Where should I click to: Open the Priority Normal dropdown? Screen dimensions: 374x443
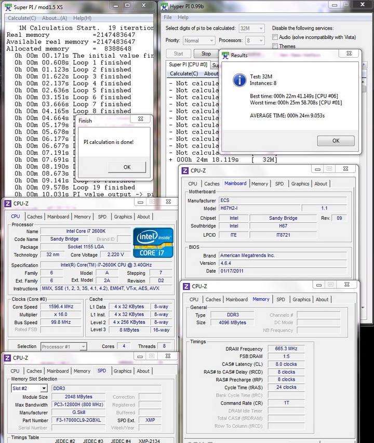click(199, 41)
